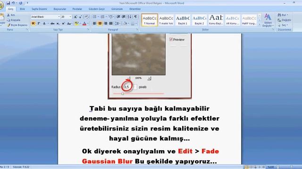Open the Stilleri Değiştir menu

coord(268,20)
